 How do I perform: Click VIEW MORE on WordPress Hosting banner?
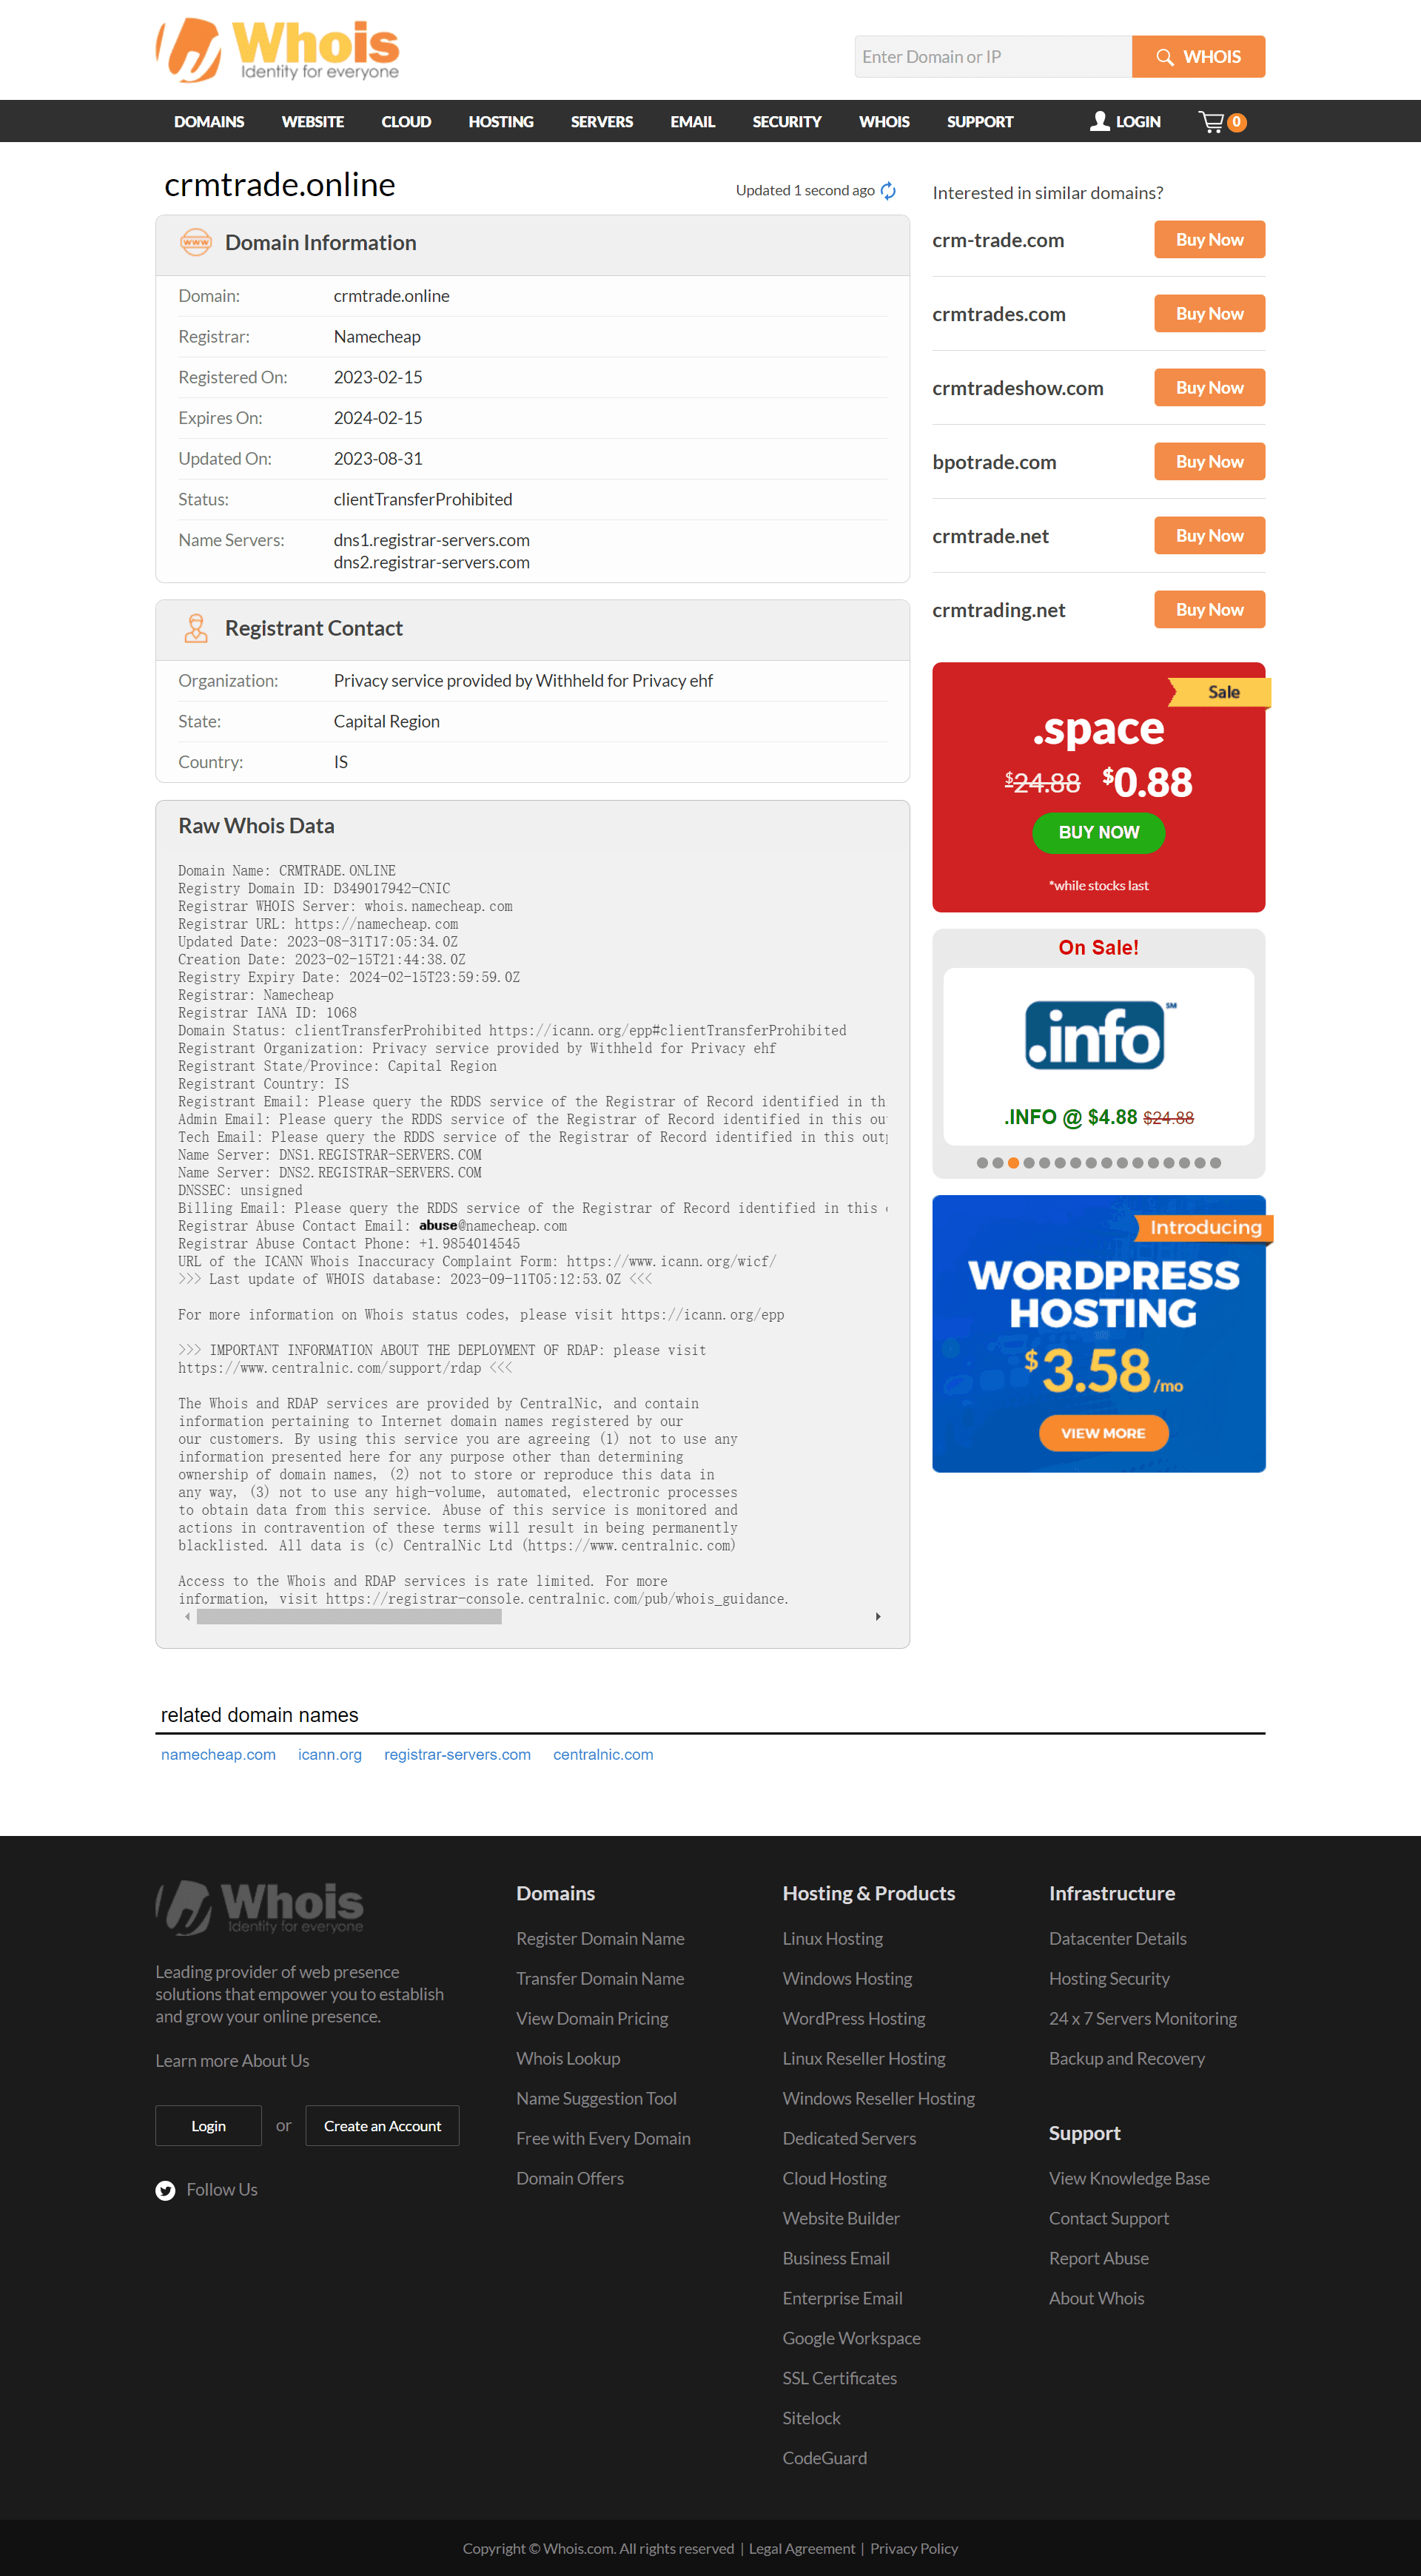[1103, 1433]
